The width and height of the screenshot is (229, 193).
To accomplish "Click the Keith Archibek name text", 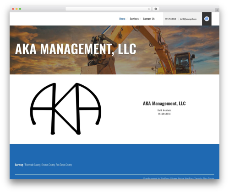I will click(x=164, y=110).
